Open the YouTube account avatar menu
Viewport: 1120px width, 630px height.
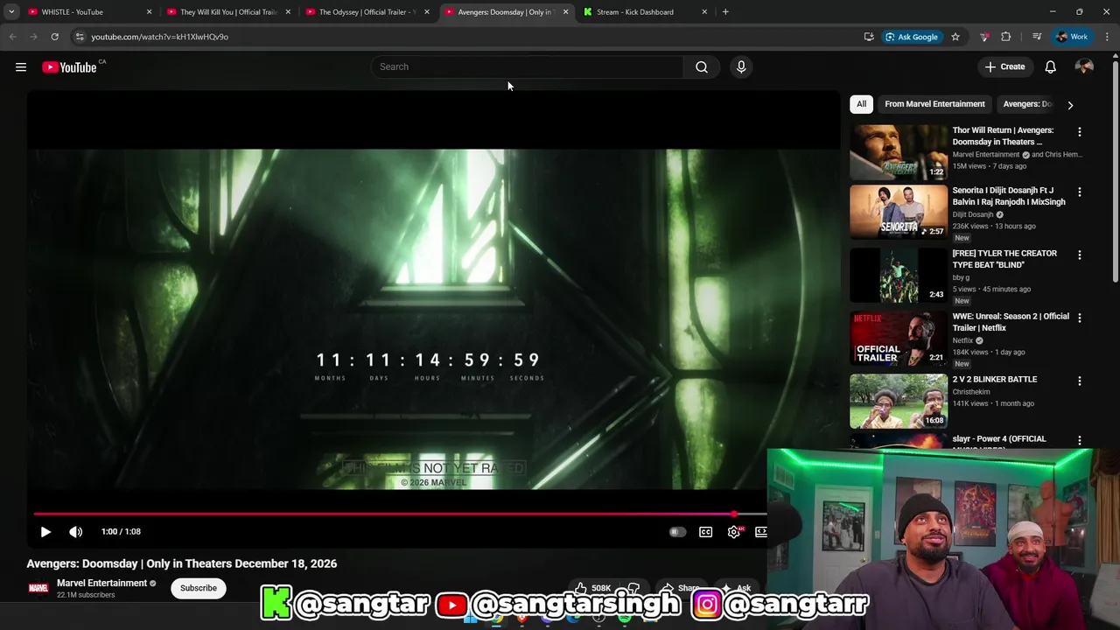1084,66
